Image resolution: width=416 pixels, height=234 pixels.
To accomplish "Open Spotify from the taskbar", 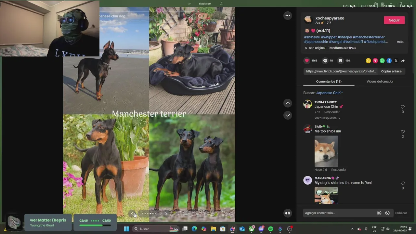I will (x=270, y=229).
